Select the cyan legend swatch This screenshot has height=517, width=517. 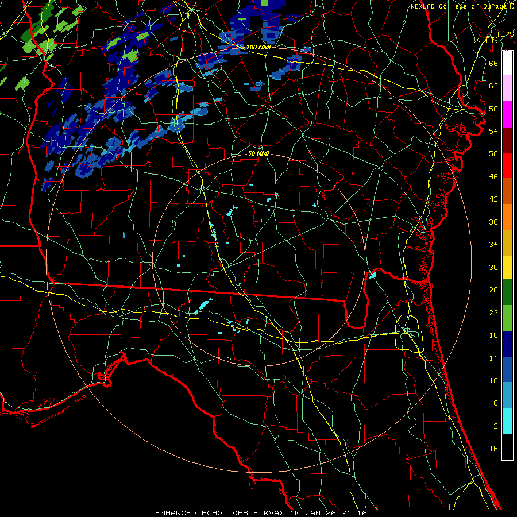point(507,421)
